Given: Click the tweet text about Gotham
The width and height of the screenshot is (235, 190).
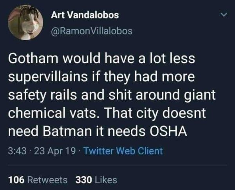Looking at the screenshot, I should pyautogui.click(x=112, y=95).
